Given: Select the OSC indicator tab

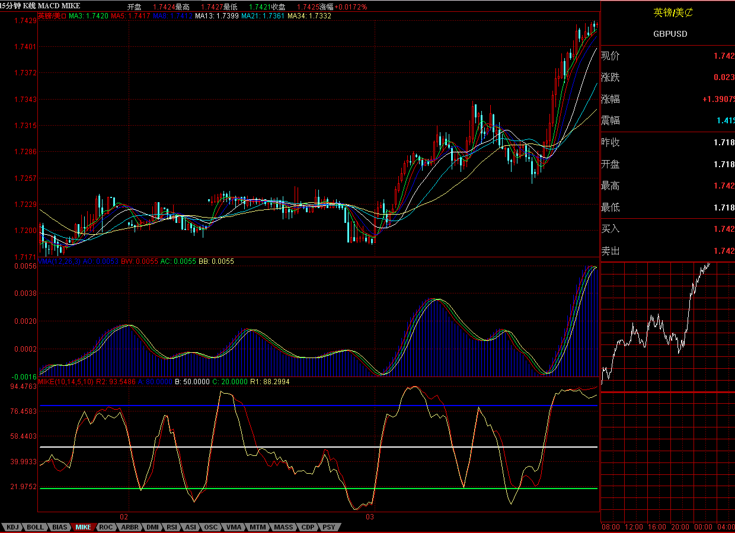Looking at the screenshot, I should click(211, 527).
